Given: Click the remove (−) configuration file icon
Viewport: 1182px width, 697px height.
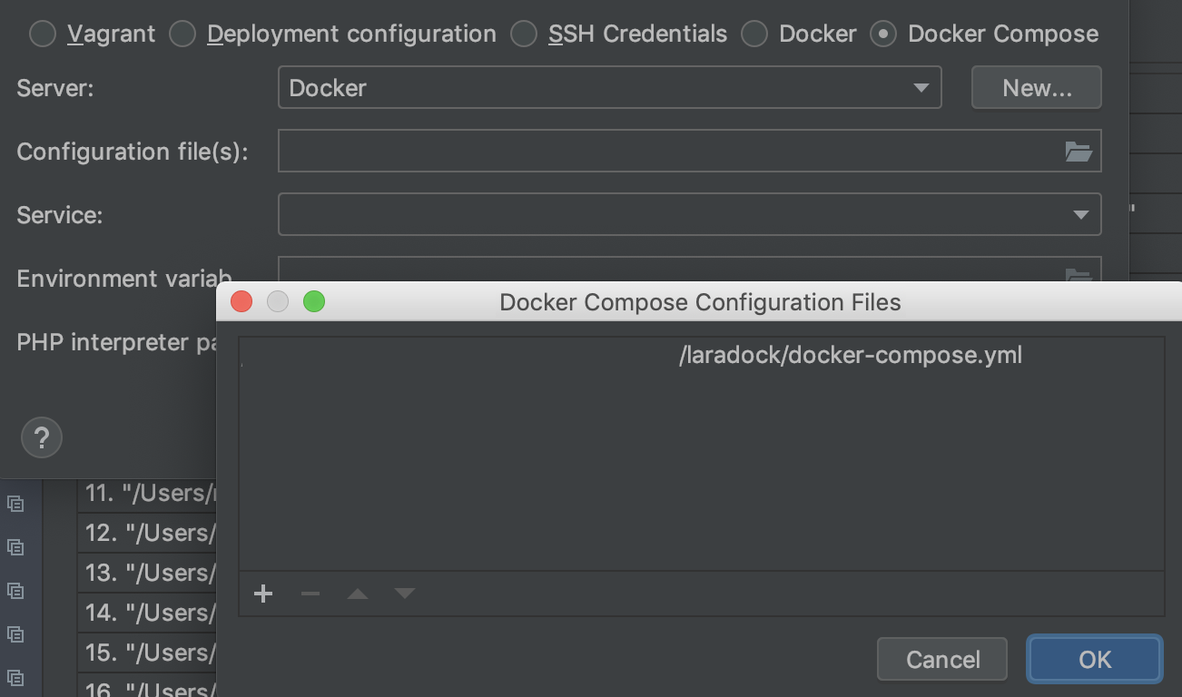Looking at the screenshot, I should (x=310, y=594).
